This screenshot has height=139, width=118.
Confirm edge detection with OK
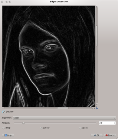click(97, 135)
